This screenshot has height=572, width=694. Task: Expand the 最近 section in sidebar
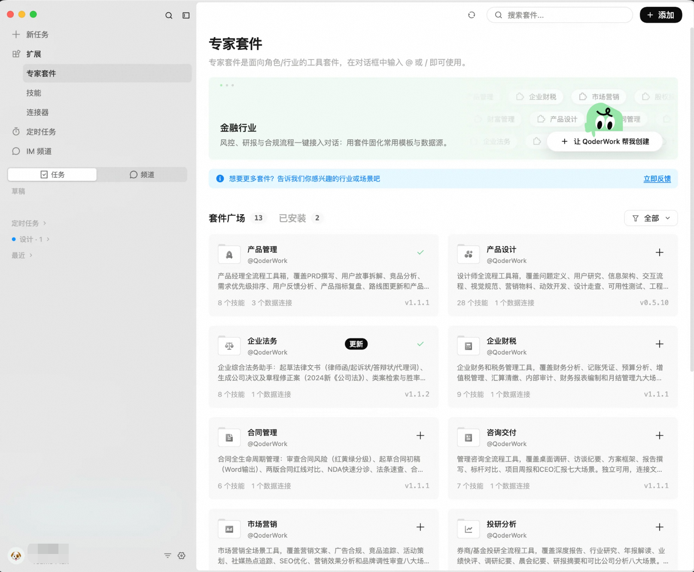tap(22, 256)
